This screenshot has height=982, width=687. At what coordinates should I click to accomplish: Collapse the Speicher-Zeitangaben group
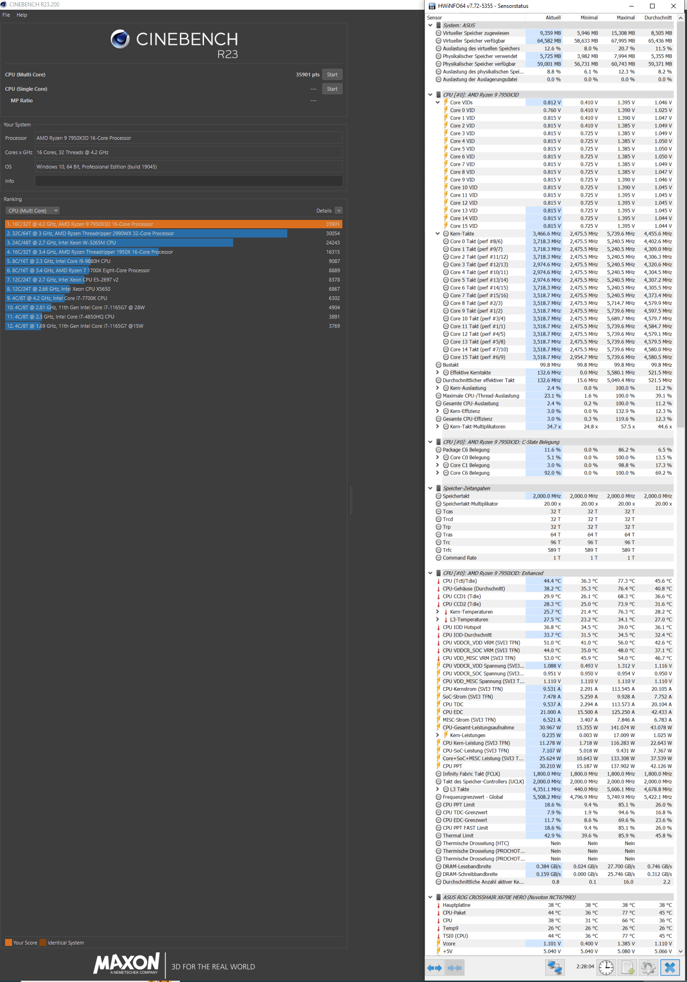click(x=430, y=488)
